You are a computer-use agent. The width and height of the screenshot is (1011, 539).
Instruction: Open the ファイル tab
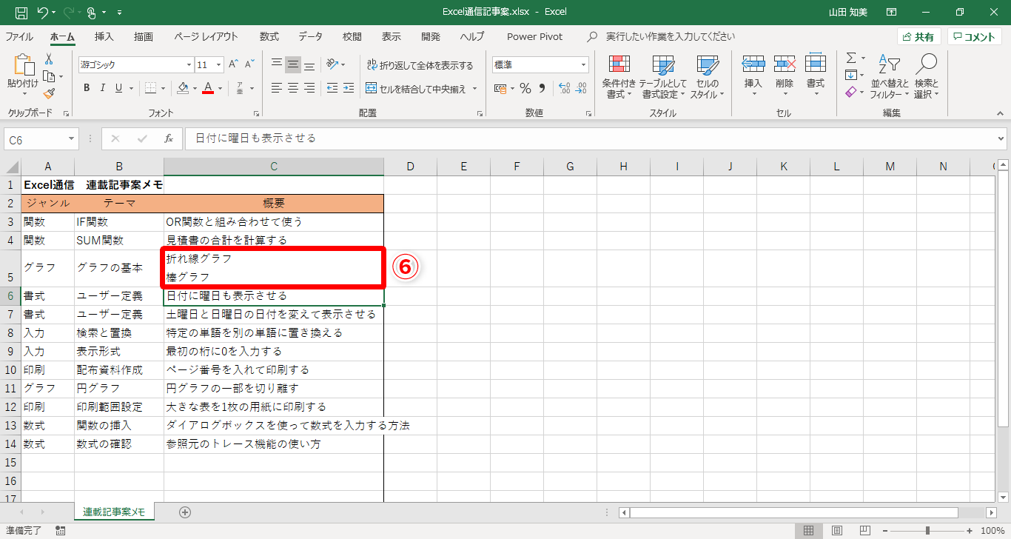pyautogui.click(x=19, y=37)
